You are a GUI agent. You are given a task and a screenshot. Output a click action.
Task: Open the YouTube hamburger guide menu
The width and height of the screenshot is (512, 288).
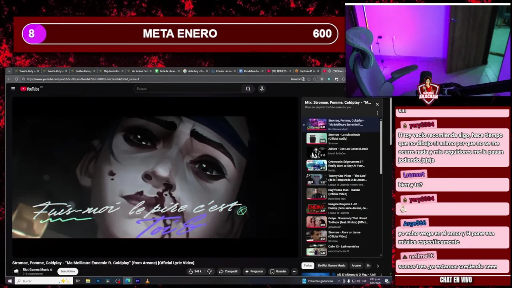tap(13, 89)
